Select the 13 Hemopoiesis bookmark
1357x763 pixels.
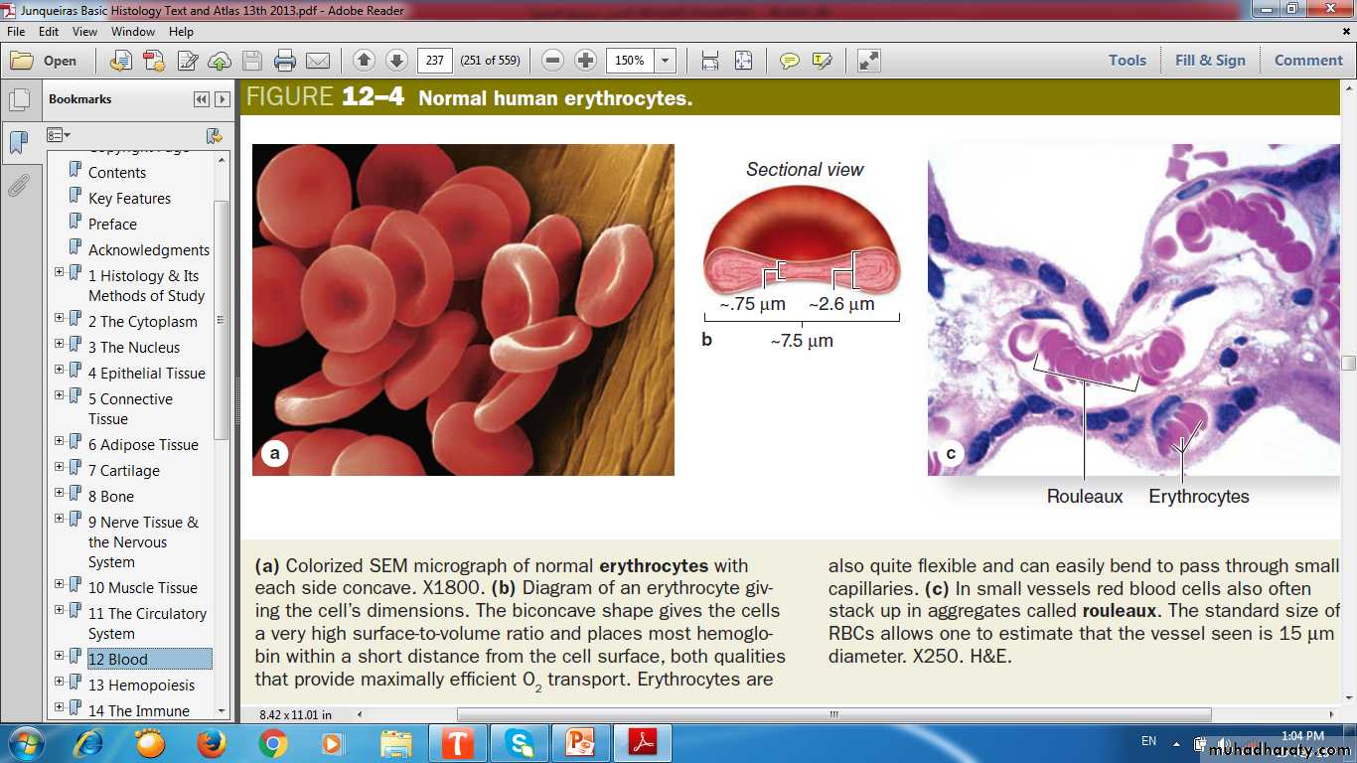click(141, 685)
